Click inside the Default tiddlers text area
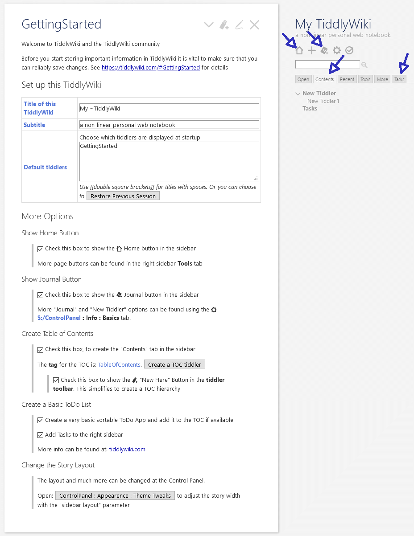 point(169,161)
